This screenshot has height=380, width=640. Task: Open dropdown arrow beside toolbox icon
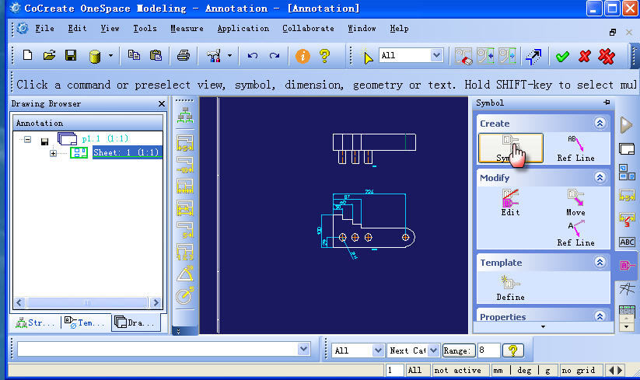pos(229,55)
